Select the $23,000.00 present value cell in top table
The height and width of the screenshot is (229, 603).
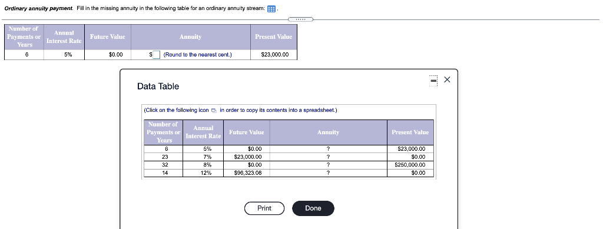274,55
